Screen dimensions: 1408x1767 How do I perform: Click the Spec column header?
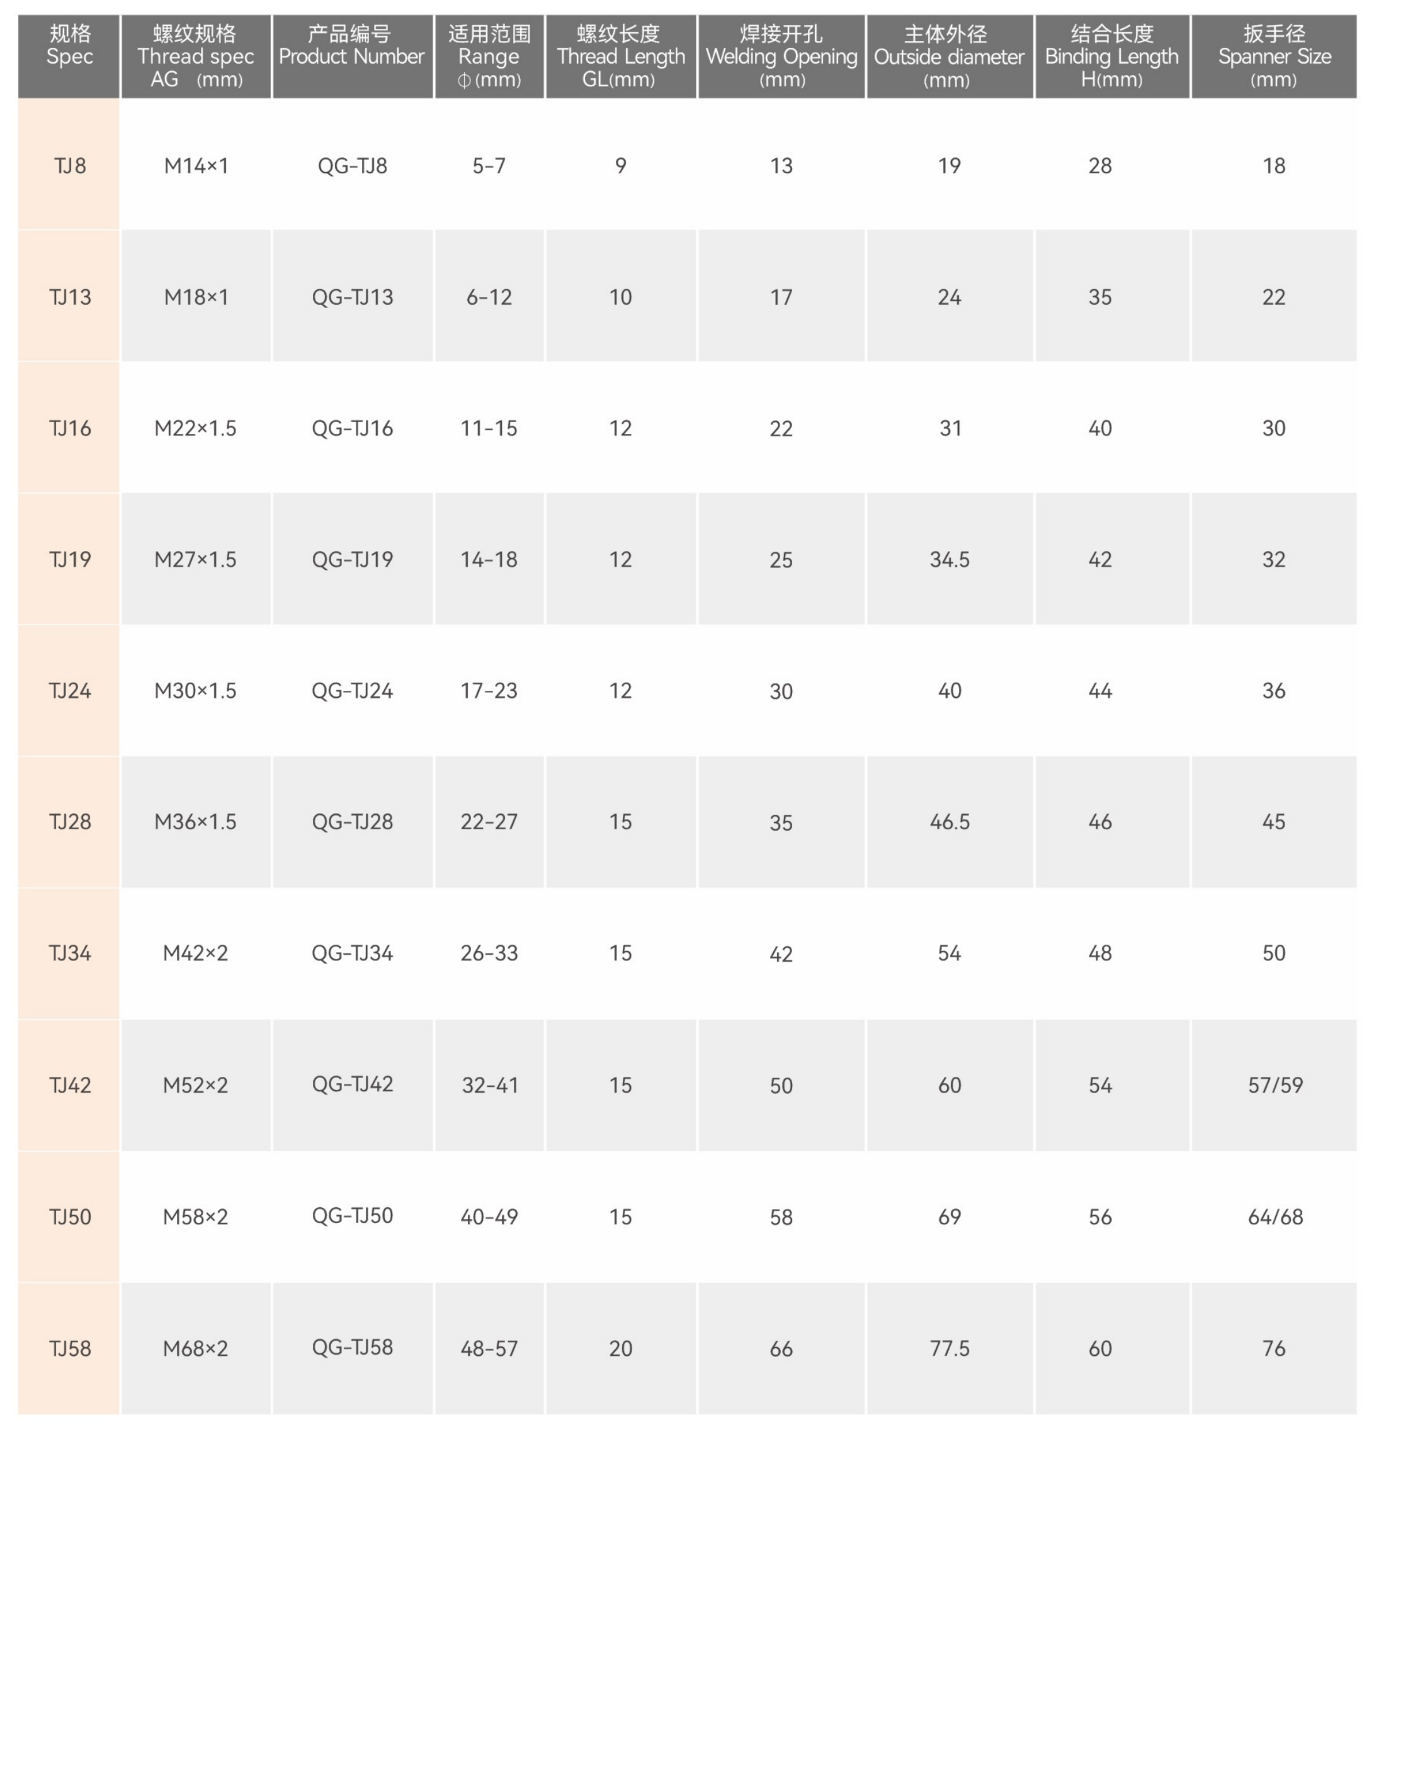coord(70,56)
